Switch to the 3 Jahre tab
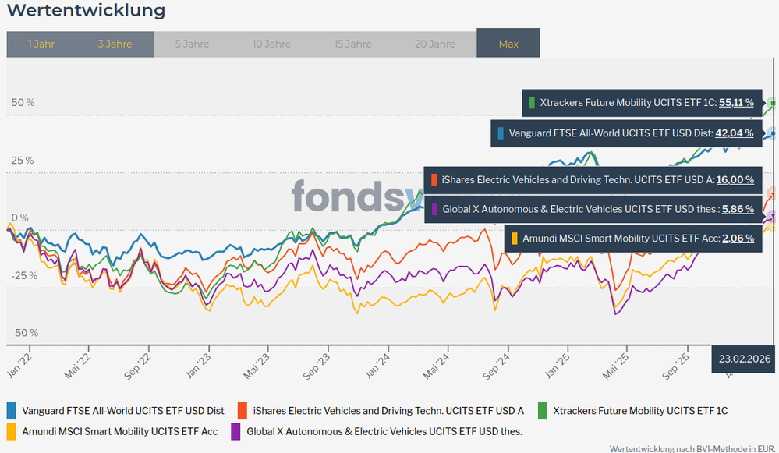The image size is (779, 453). pyautogui.click(x=115, y=44)
